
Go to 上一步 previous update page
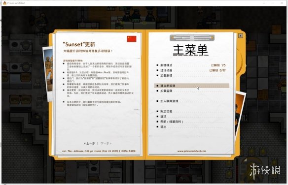click(89, 143)
